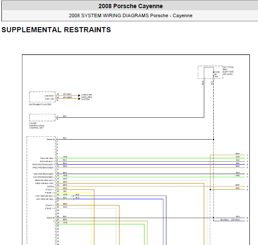Screen dimensions: 258x245
Task: Click 'STAGE 1+' label beside pin 23
Action: [49, 208]
